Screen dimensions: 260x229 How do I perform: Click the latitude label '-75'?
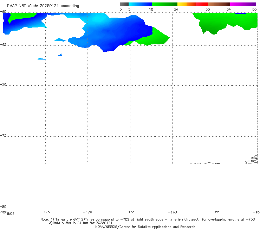pos(3,136)
